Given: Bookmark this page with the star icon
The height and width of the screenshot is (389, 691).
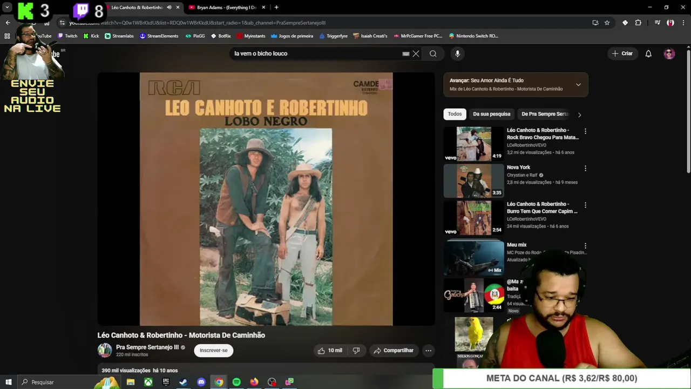Looking at the screenshot, I should [x=607, y=23].
